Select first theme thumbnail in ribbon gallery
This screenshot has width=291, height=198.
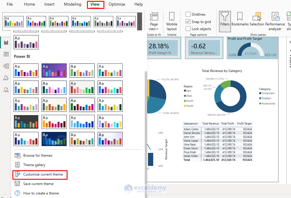pos(14,21)
